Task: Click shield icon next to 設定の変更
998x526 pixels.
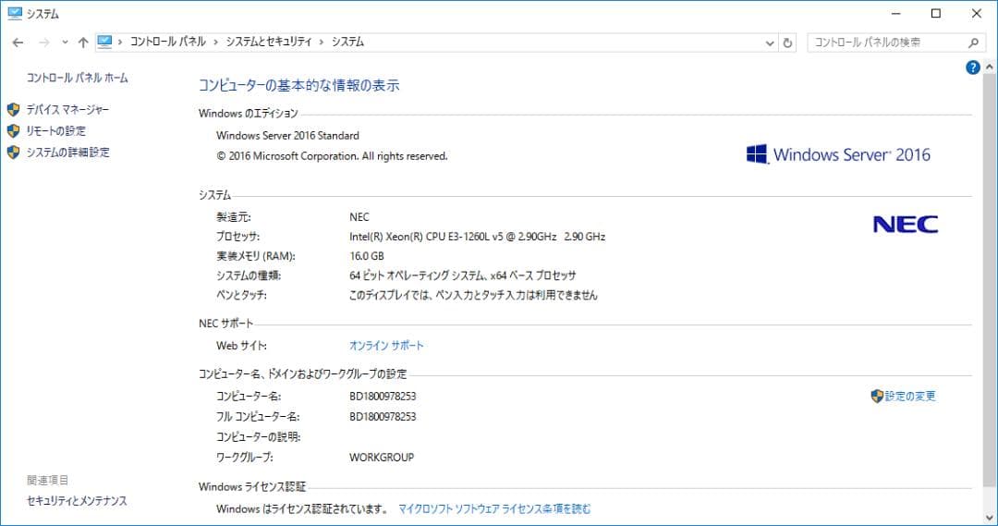Action: [x=877, y=396]
